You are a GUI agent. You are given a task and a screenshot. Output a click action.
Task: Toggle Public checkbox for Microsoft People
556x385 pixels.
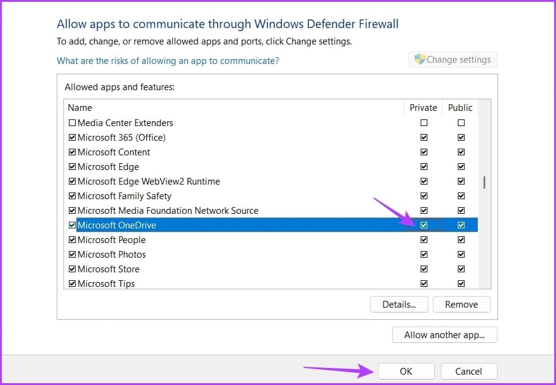tap(461, 240)
